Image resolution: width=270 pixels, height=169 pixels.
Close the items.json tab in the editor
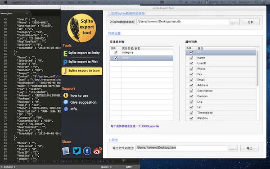click(27, 13)
